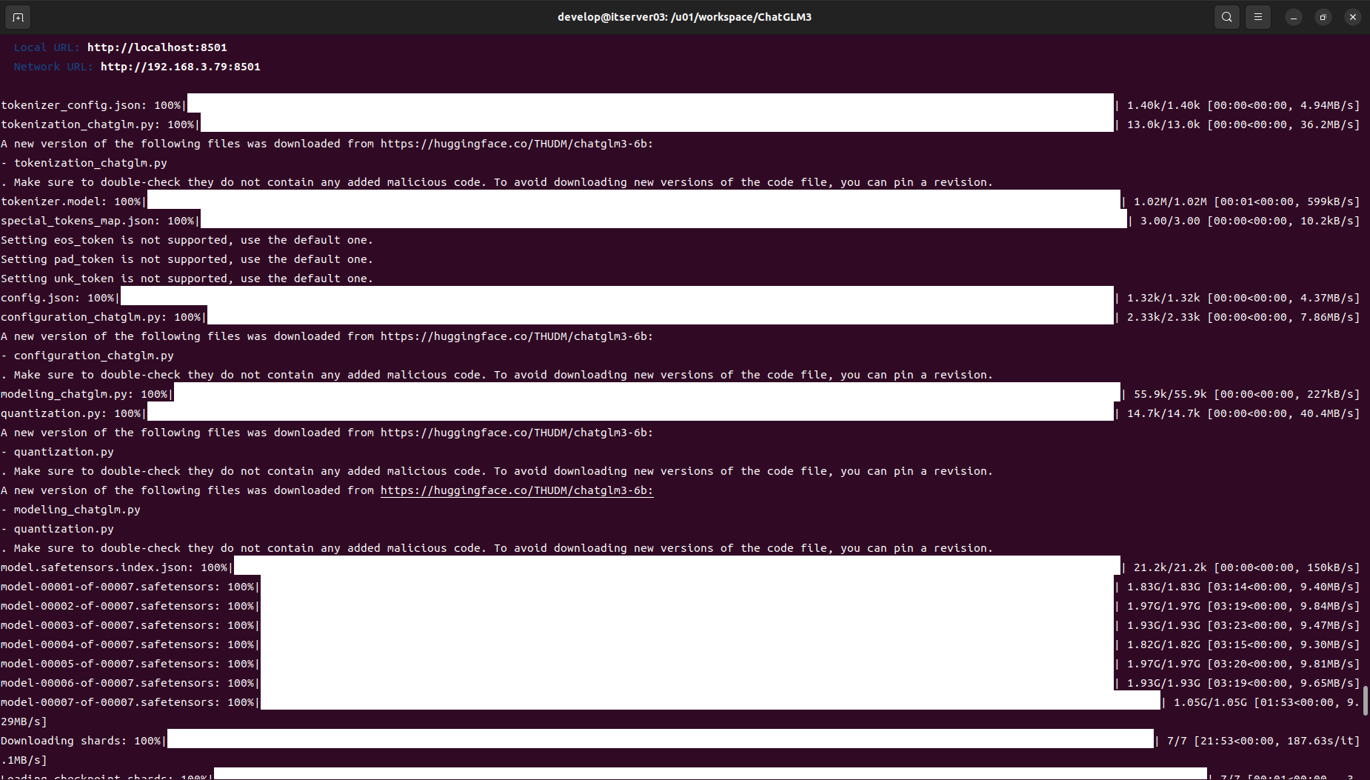Open a new terminal tab
This screenshot has height=780, width=1370.
click(18, 16)
